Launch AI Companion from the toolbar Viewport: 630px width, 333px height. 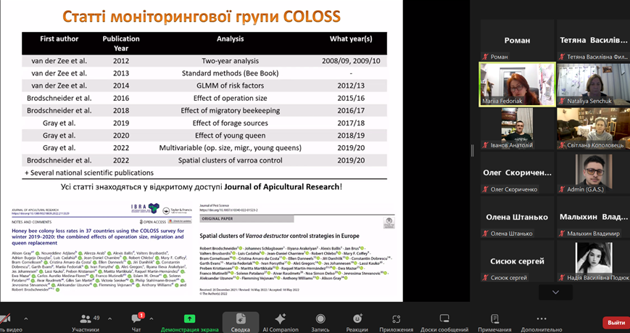280,319
